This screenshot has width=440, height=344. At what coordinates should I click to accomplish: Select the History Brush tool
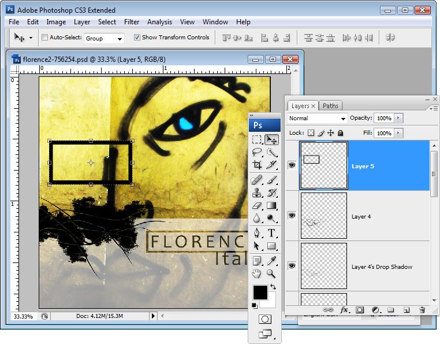click(271, 193)
